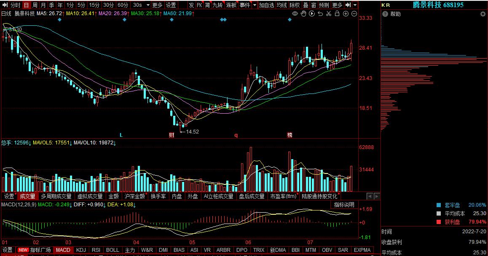Click the 套牢盘 blue color swatch
The image size is (488, 256).
[439, 205]
